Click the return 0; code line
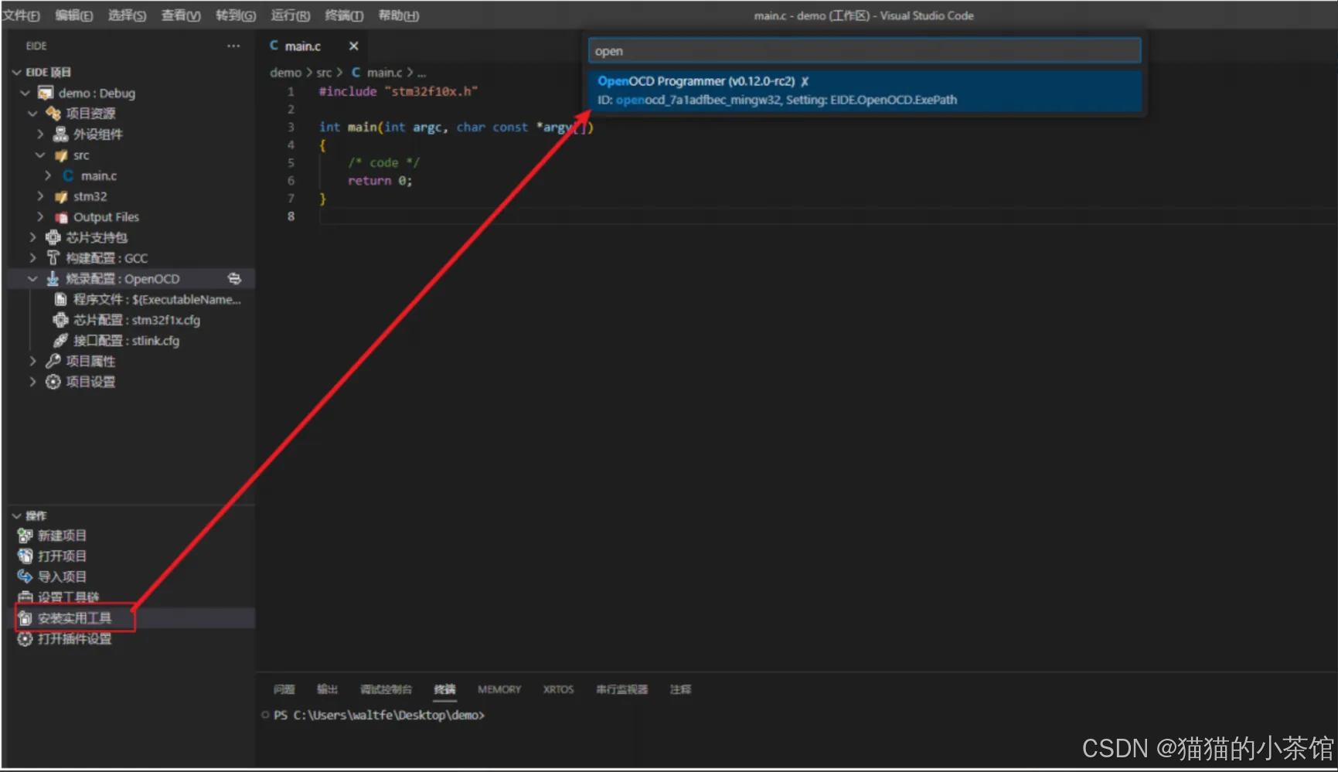 380,181
